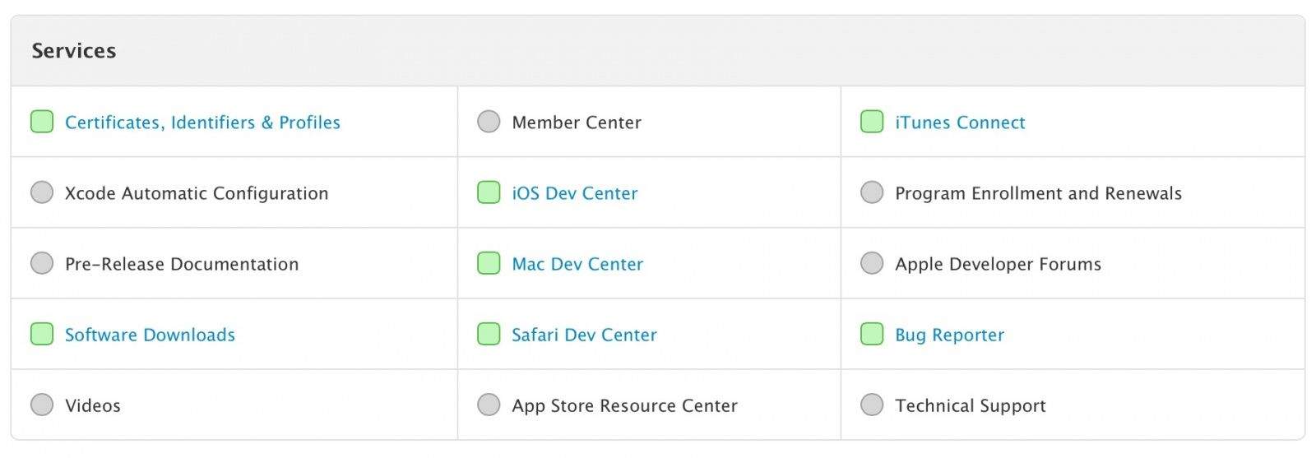Click gray status circle for Program Enrollment and Renewals
Viewport: 1316px width, 458px height.
point(872,193)
